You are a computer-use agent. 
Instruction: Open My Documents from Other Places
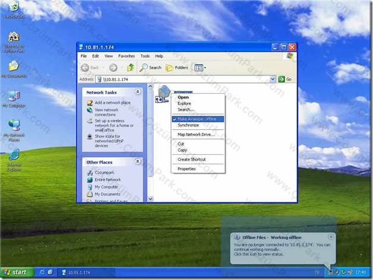point(108,194)
